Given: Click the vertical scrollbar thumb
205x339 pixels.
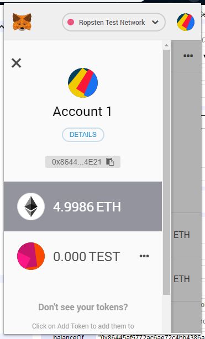Looking at the screenshot, I should (166, 172).
